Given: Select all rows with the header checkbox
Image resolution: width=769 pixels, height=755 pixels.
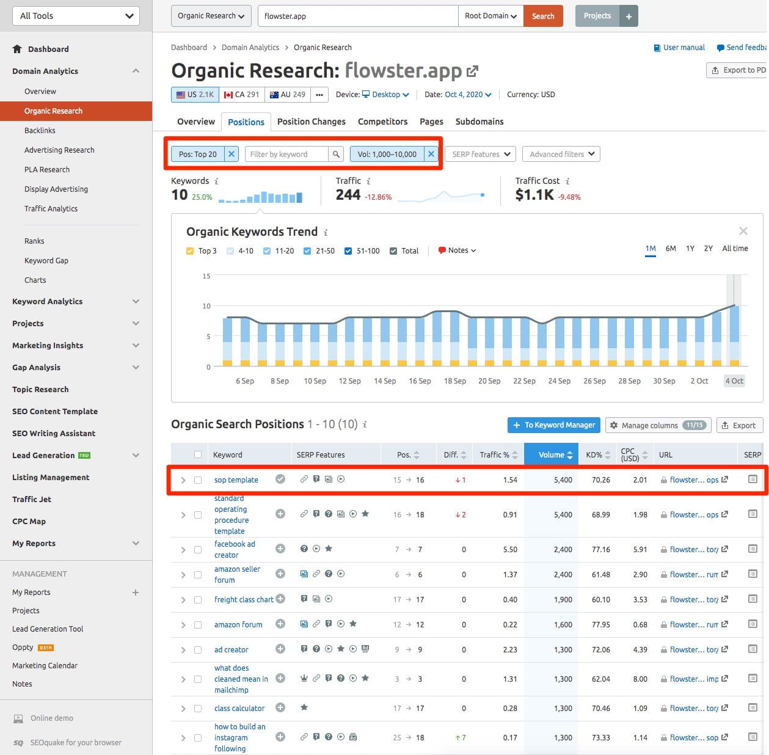Looking at the screenshot, I should point(198,454).
